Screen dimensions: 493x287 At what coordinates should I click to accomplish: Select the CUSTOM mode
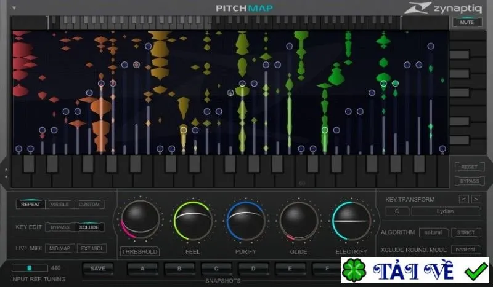89,205
